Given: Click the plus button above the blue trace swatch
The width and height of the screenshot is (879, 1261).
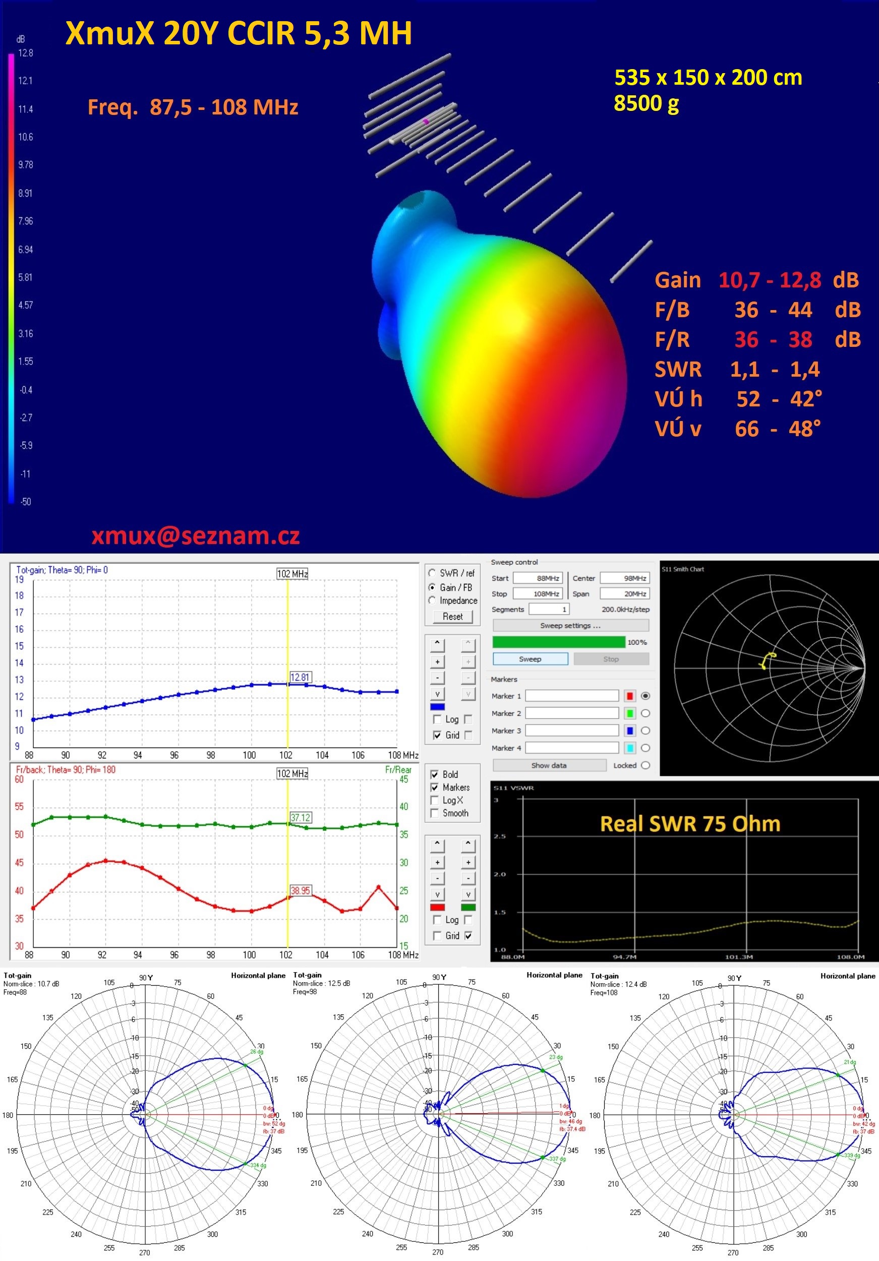Looking at the screenshot, I should pos(437,662).
